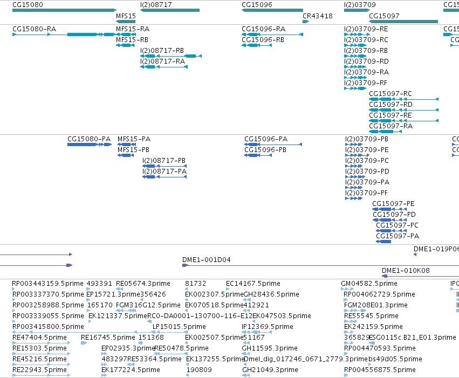Select the RE47404.5prime EST label

pyautogui.click(x=39, y=338)
